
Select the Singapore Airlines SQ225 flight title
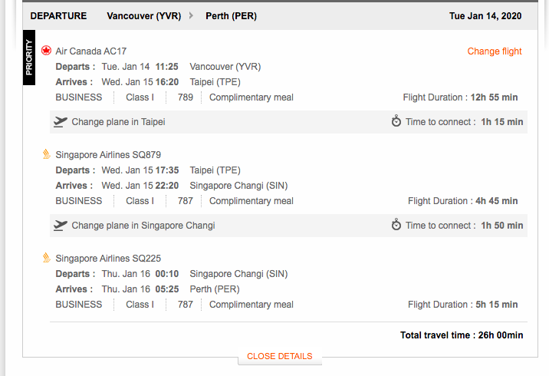tap(108, 259)
